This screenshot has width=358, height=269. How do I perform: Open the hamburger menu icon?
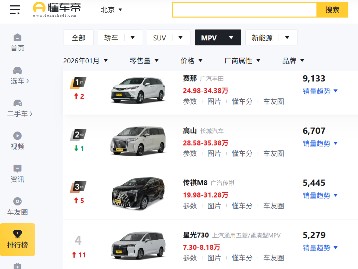click(x=15, y=10)
